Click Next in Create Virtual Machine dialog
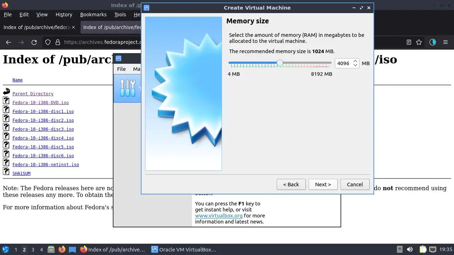Viewport: 454px width, 255px height. (323, 184)
